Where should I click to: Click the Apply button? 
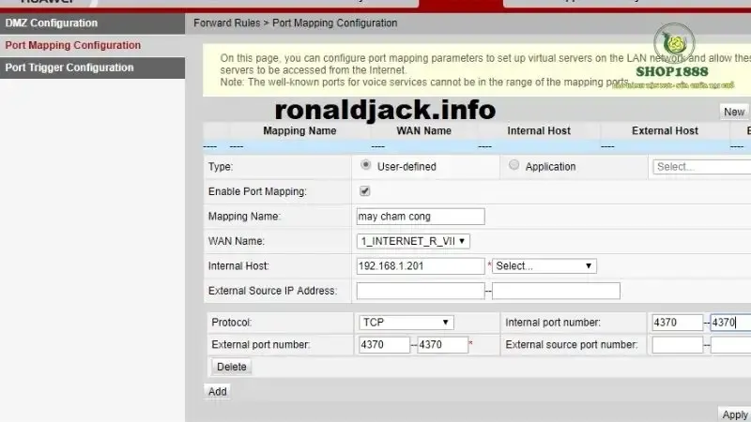(734, 414)
